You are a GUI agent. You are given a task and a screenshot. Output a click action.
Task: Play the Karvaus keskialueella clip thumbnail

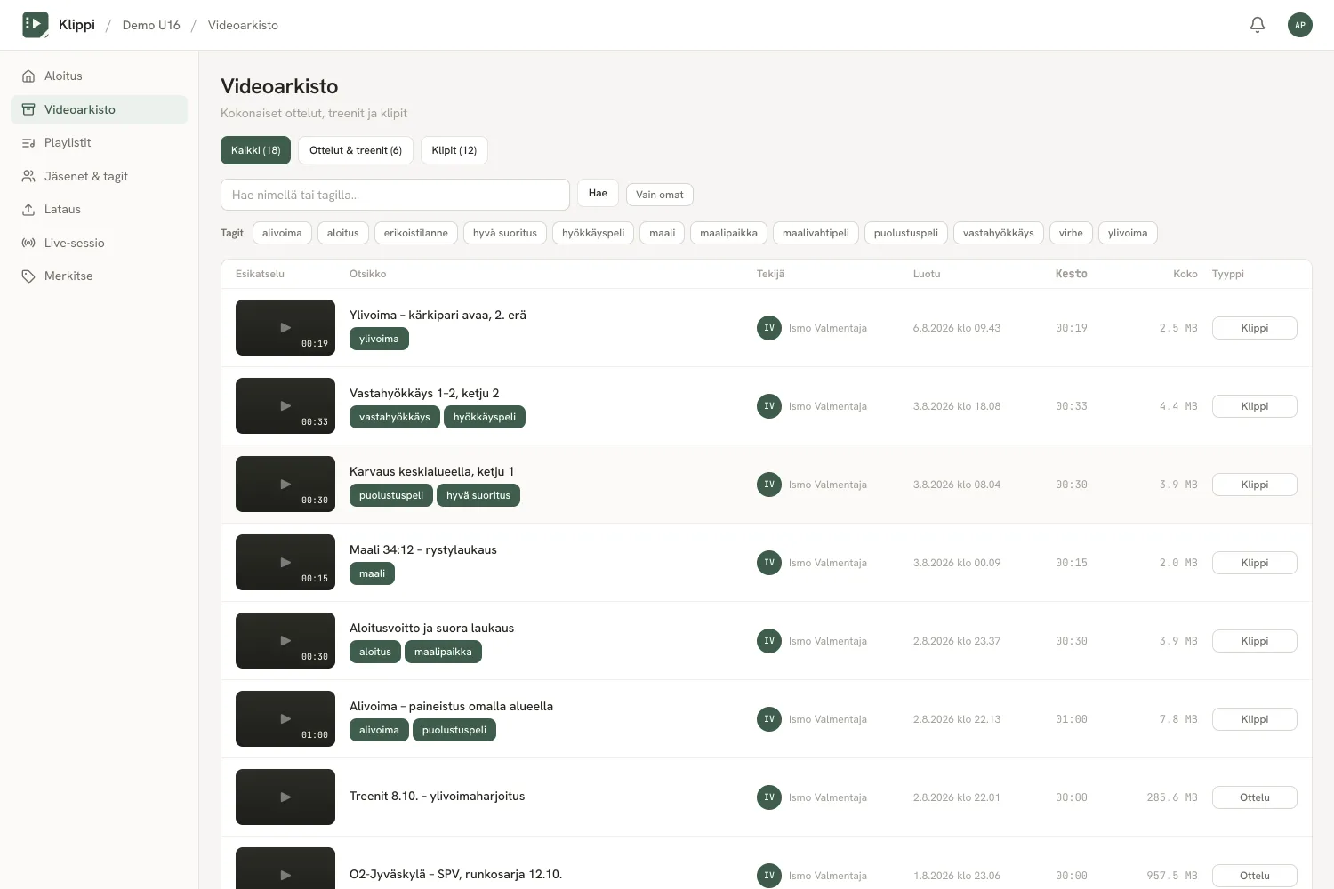285,485
